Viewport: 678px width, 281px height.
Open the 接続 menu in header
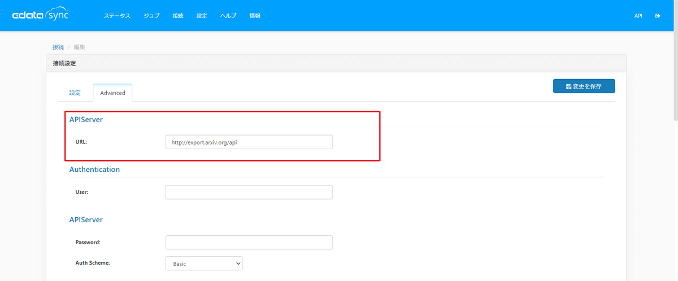pyautogui.click(x=178, y=16)
